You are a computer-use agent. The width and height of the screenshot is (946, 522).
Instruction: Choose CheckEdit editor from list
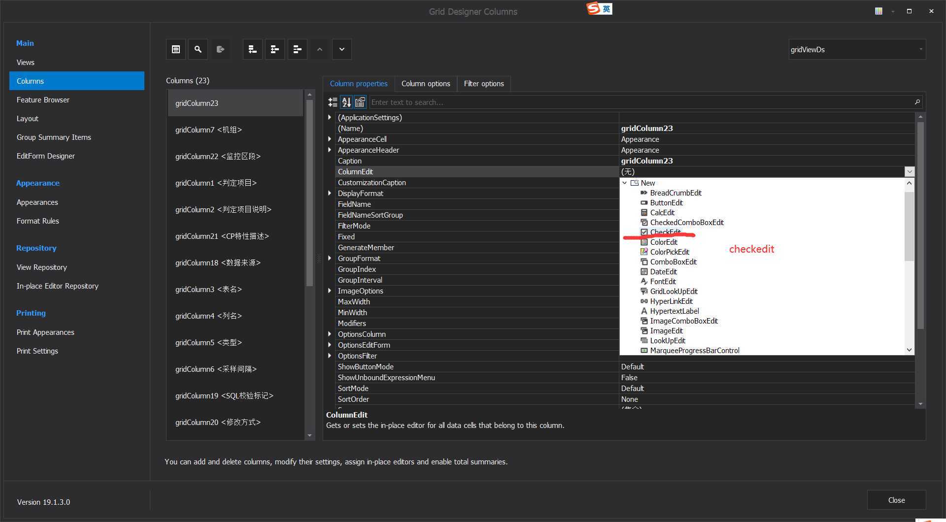point(665,232)
